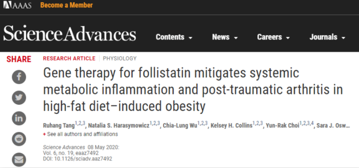Screen dimensions: 359x168
Task: Share article via Facebook icon
Action: click(19, 77)
